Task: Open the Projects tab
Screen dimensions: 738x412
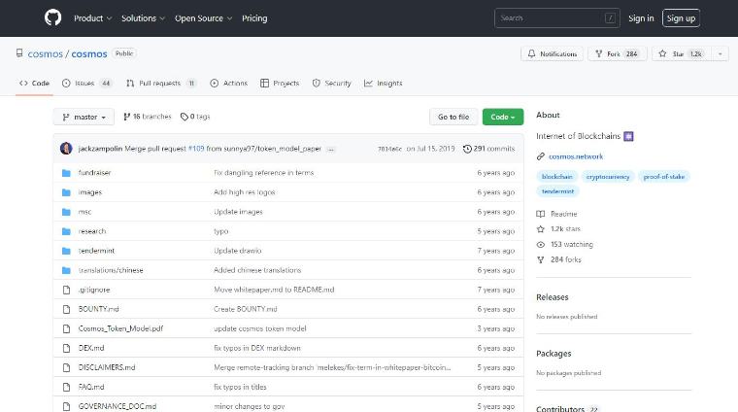Action: pos(280,83)
